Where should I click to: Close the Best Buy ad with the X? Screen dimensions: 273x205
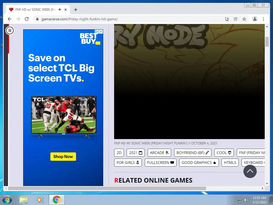(x=101, y=31)
